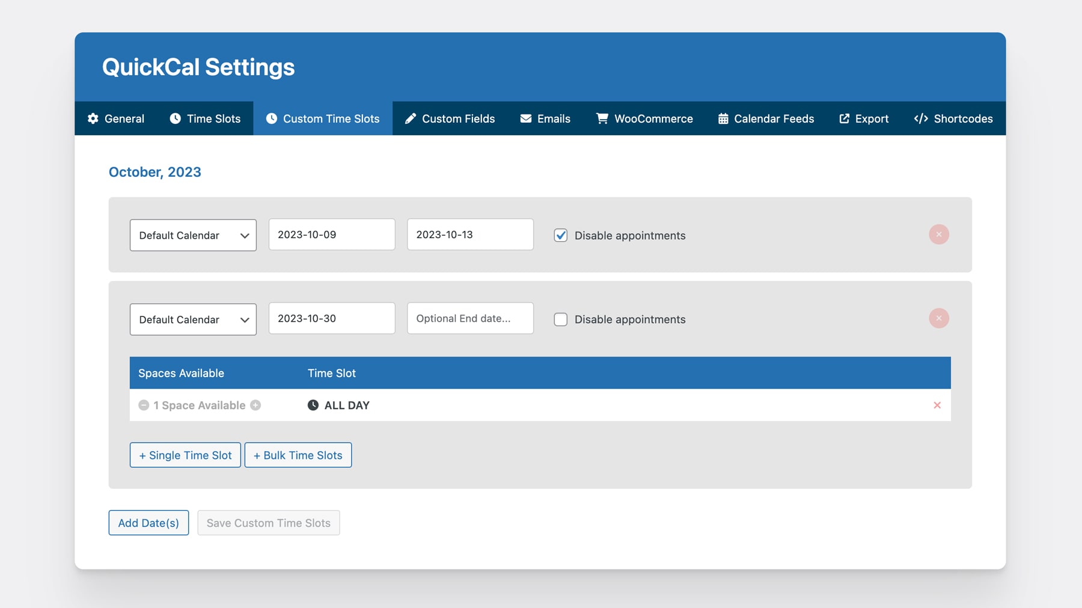Image resolution: width=1082 pixels, height=608 pixels.
Task: Click the red X to delete ALL DAY slot
Action: click(x=937, y=405)
